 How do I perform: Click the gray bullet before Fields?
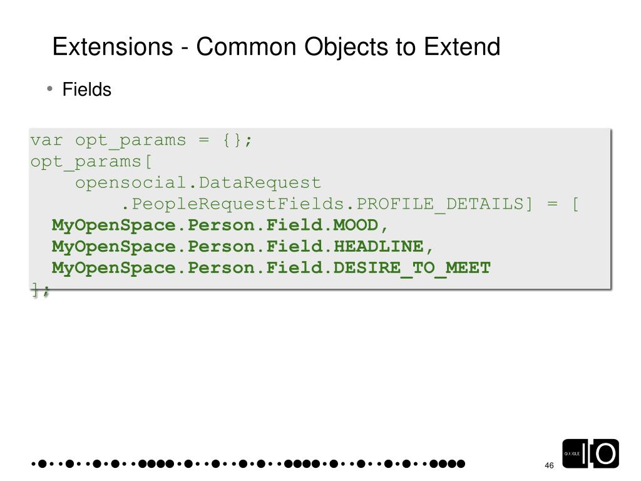50,88
